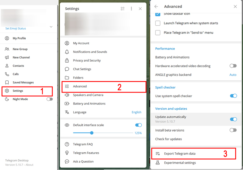Image resolution: width=243 pixels, height=170 pixels.
Task: Click the Telegram FAQ question mark icon
Action: (67, 144)
